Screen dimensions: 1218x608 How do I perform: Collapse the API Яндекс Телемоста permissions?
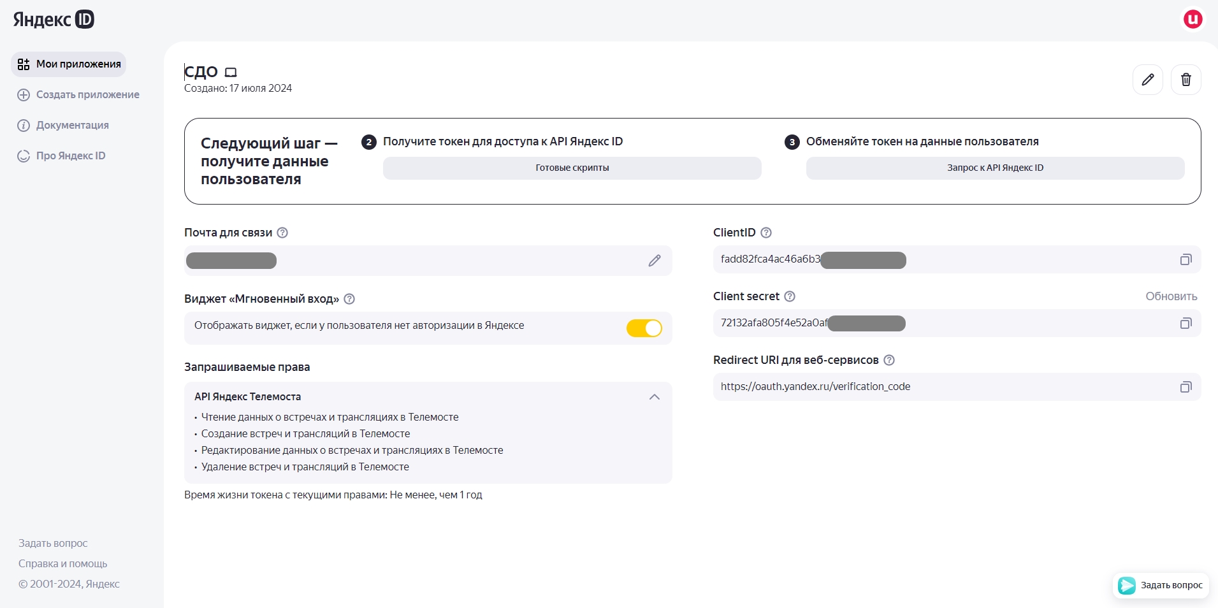point(655,396)
